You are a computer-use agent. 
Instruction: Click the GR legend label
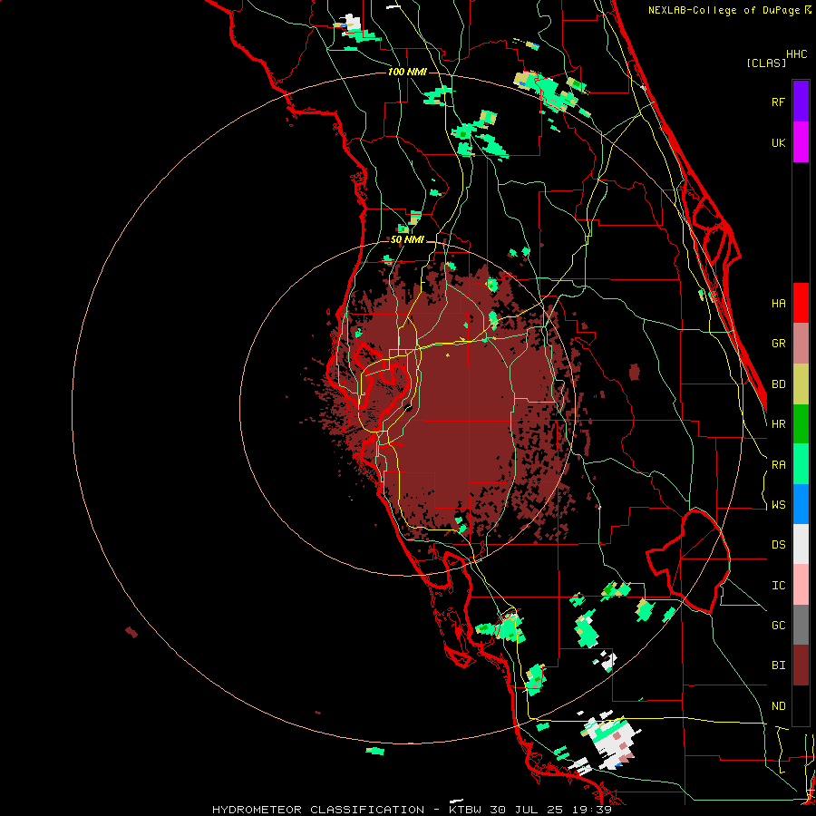(778, 344)
